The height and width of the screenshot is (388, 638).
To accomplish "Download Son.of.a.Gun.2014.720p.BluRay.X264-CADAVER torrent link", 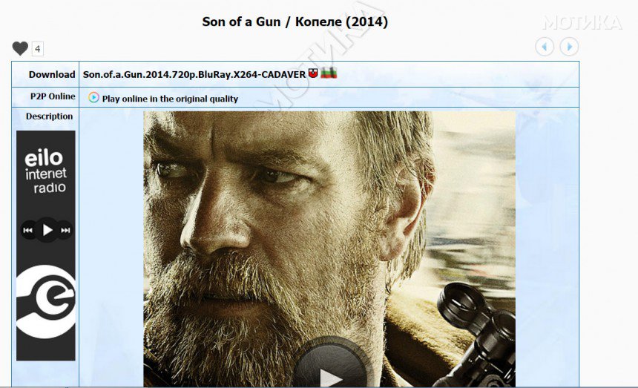I will point(194,74).
